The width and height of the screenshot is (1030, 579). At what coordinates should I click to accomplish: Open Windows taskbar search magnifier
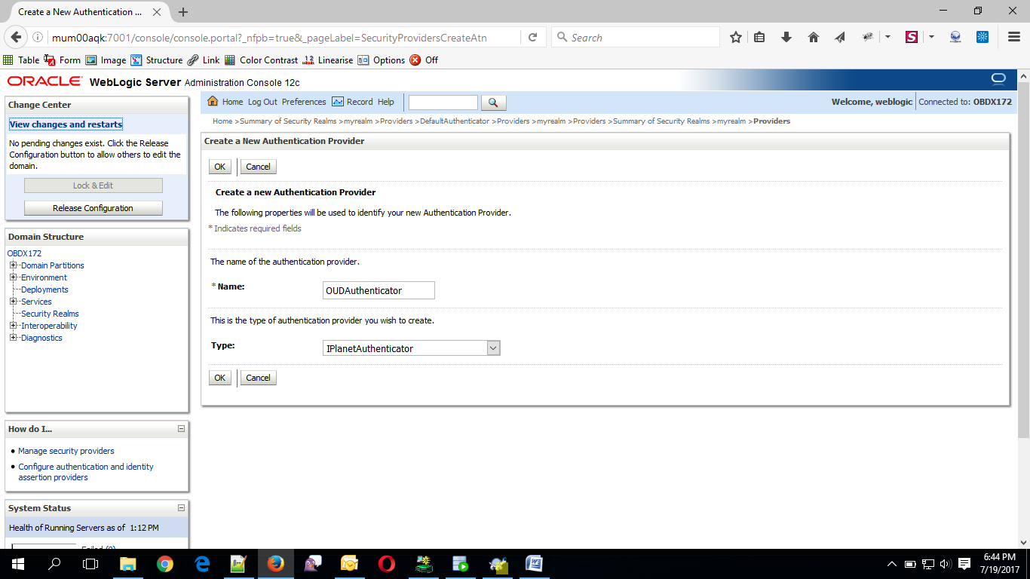(x=54, y=563)
